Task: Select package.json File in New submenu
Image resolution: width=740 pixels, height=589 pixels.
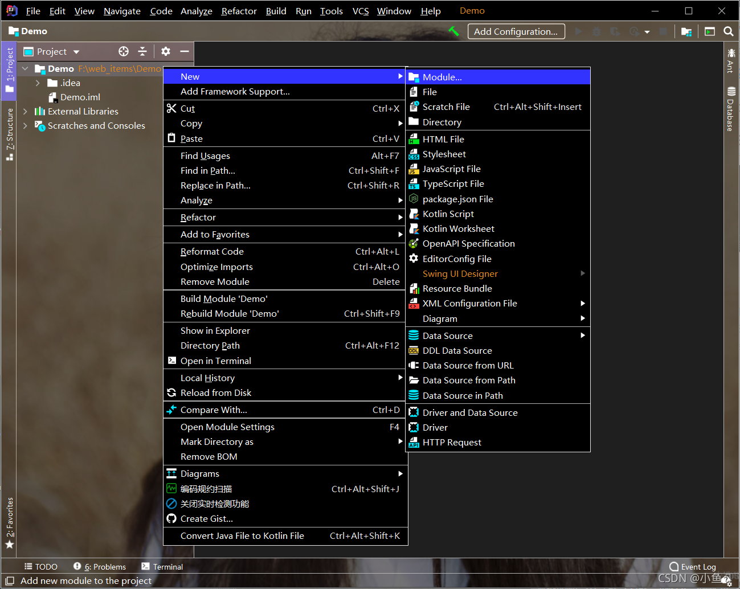Action: 498,199
